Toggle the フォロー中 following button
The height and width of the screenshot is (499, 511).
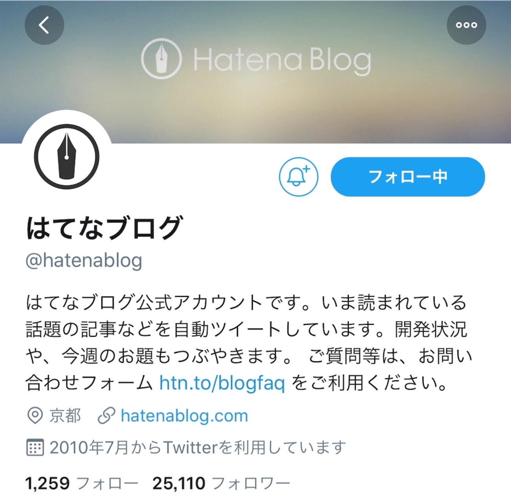coord(408,177)
